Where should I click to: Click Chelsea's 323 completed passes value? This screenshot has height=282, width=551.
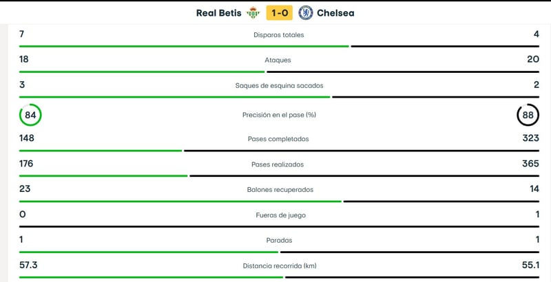529,138
